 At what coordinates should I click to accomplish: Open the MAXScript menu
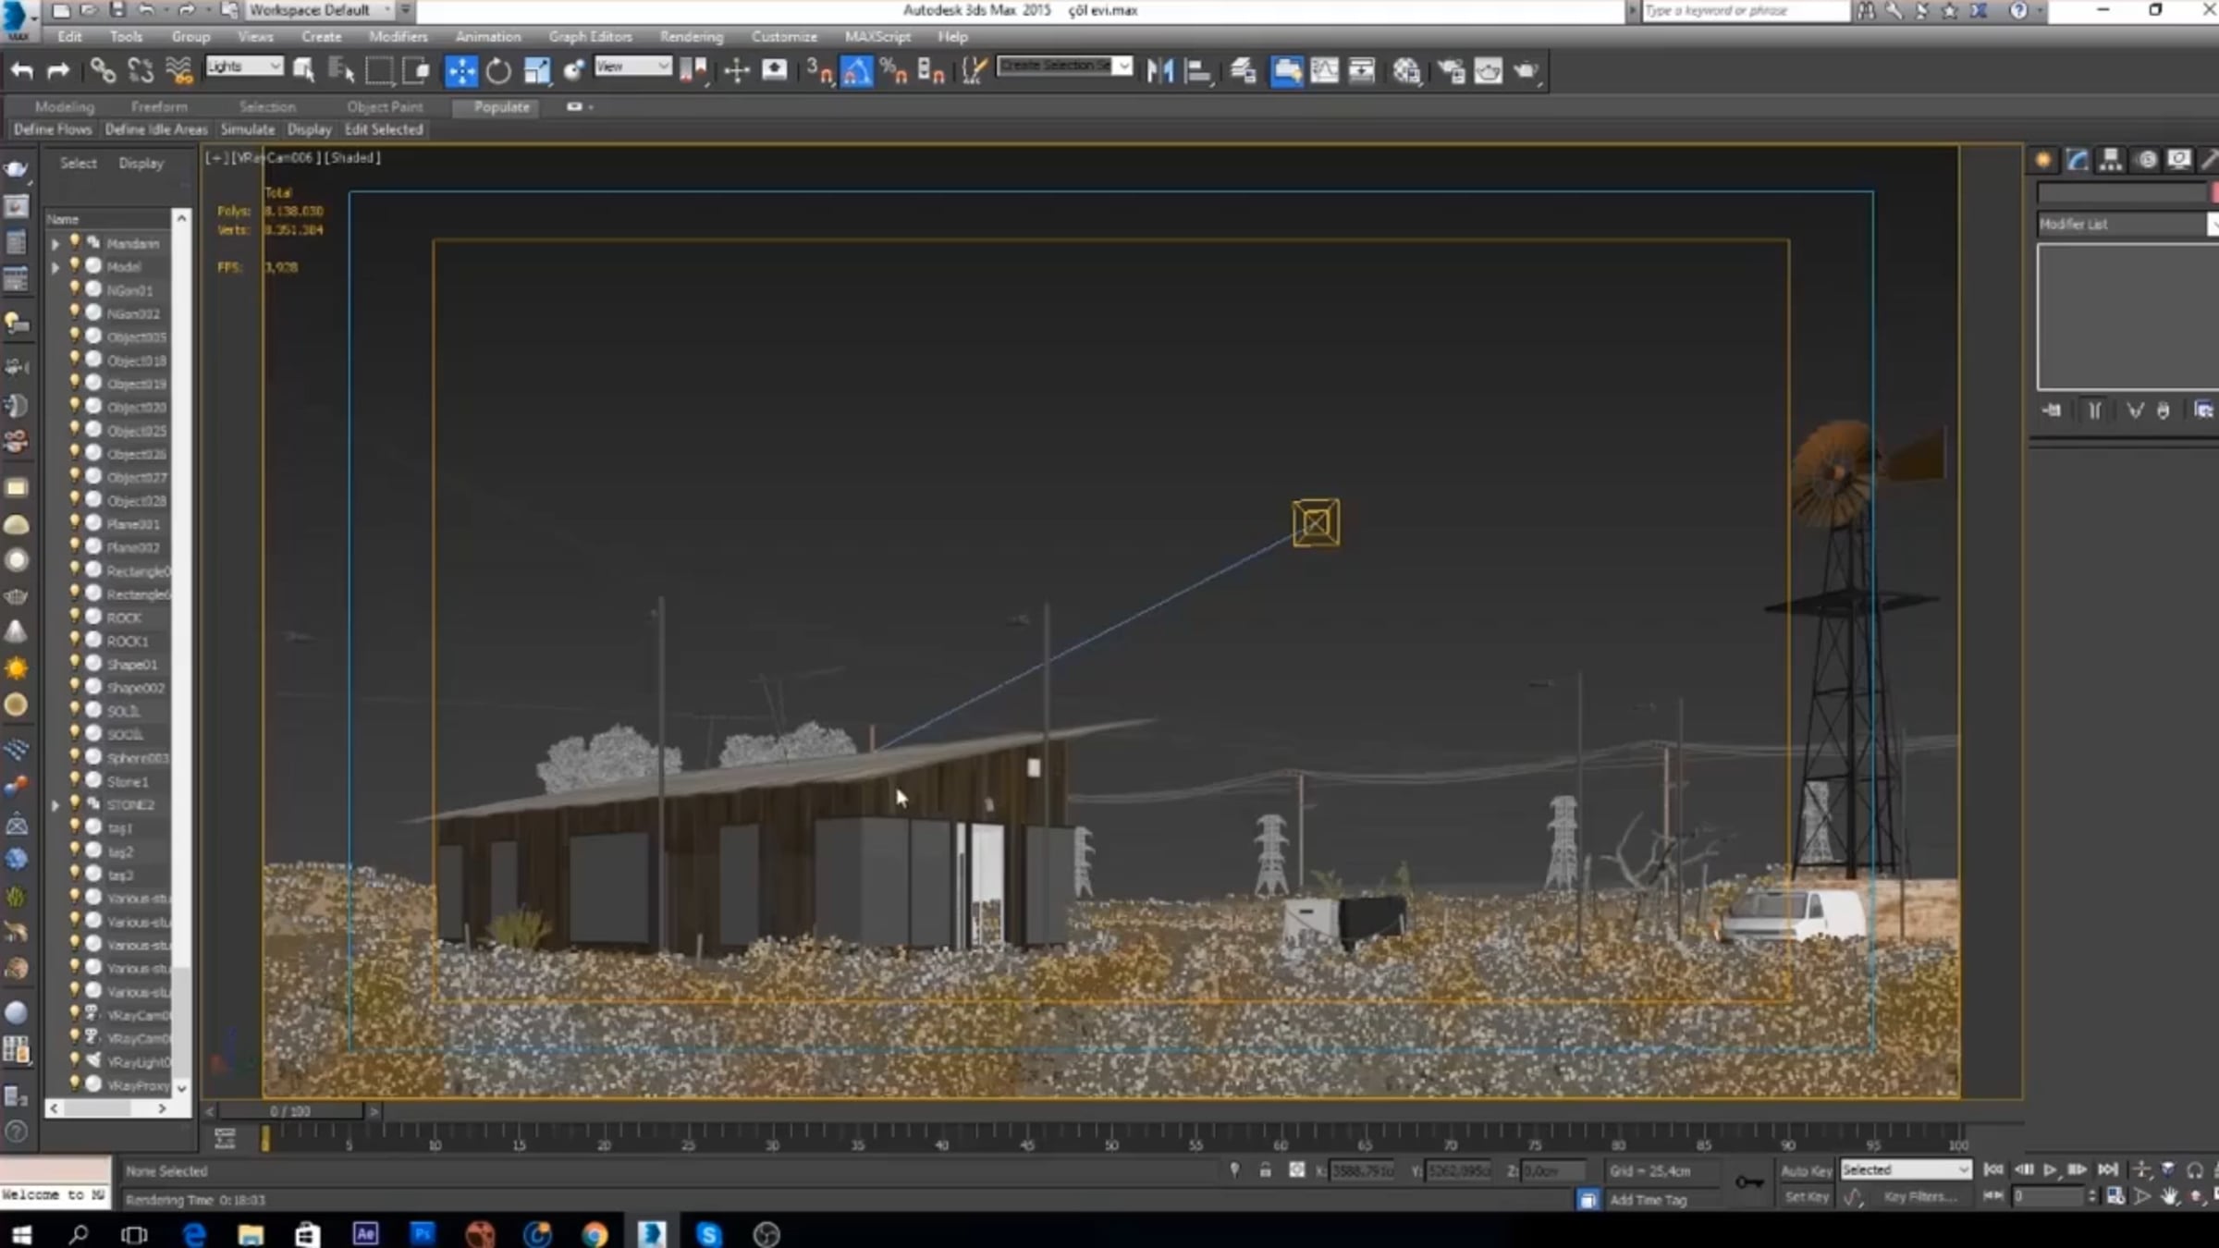tap(877, 37)
